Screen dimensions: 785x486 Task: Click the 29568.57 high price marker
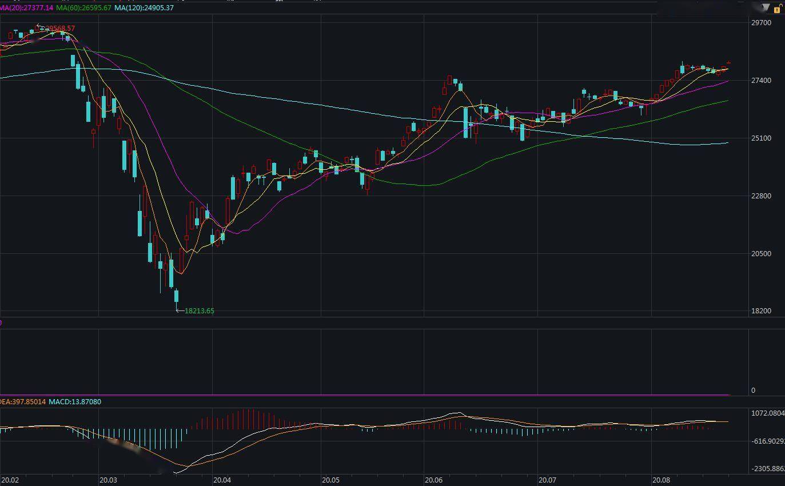click(59, 29)
